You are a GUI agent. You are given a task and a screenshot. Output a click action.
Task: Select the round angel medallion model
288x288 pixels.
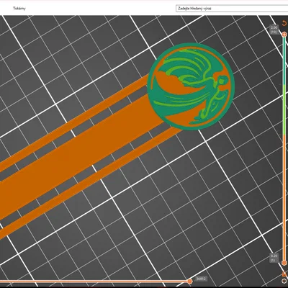click(x=191, y=86)
